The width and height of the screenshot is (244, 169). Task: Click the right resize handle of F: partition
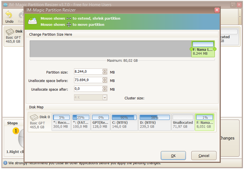[x=215, y=49]
